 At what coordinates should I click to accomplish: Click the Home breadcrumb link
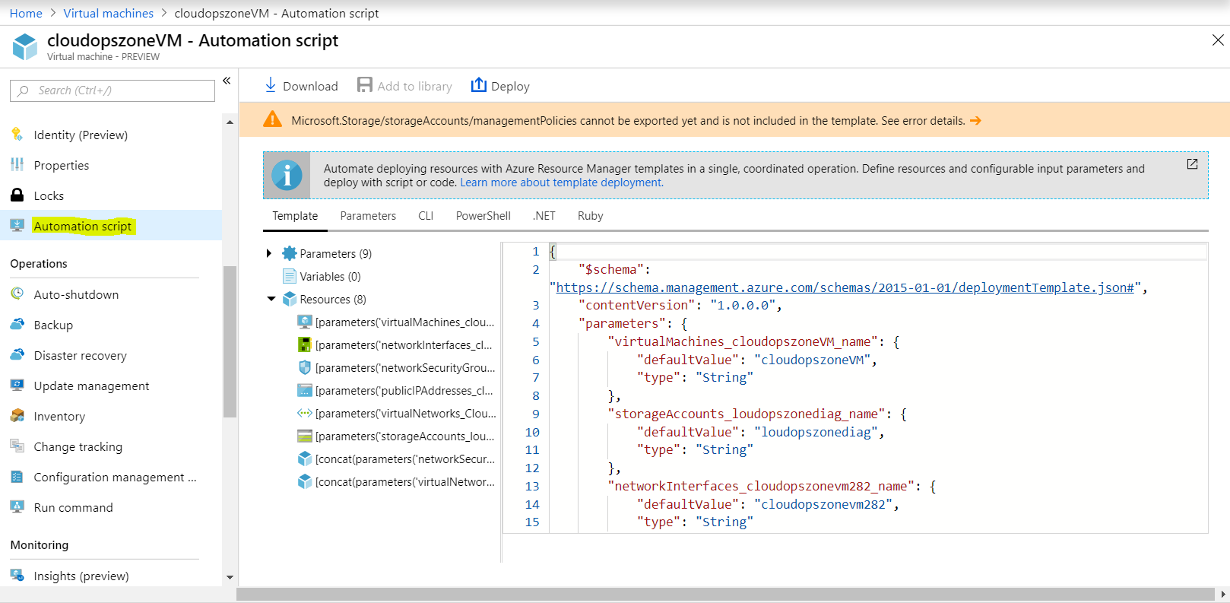(x=26, y=13)
